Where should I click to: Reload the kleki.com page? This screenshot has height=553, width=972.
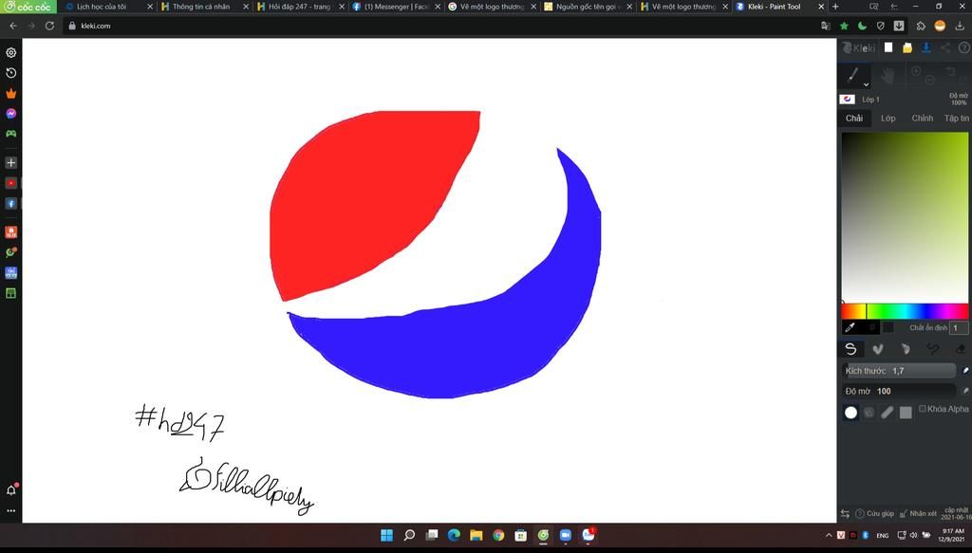coord(49,26)
